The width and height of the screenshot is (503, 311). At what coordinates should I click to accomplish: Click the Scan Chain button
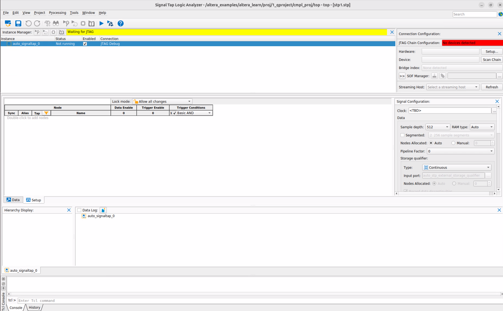click(x=492, y=59)
